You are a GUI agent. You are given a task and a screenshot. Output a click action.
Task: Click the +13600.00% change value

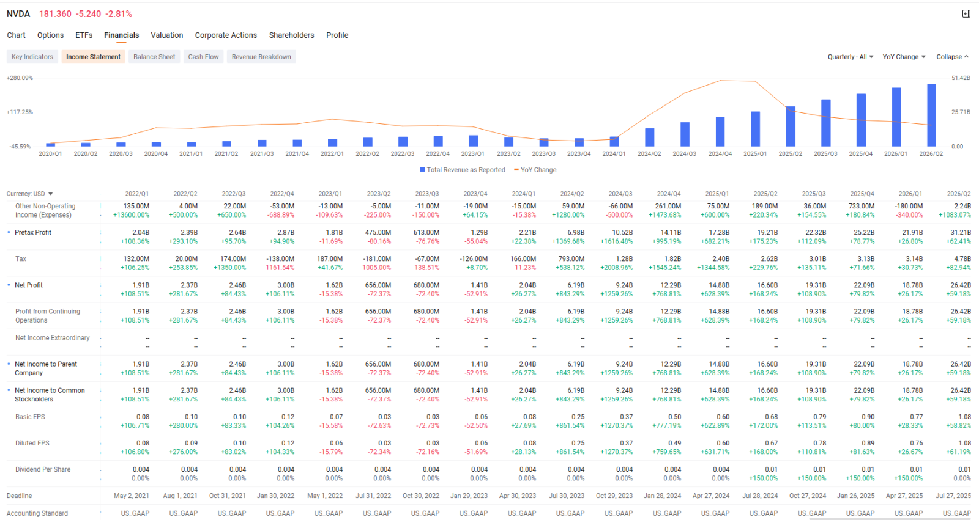(x=132, y=215)
